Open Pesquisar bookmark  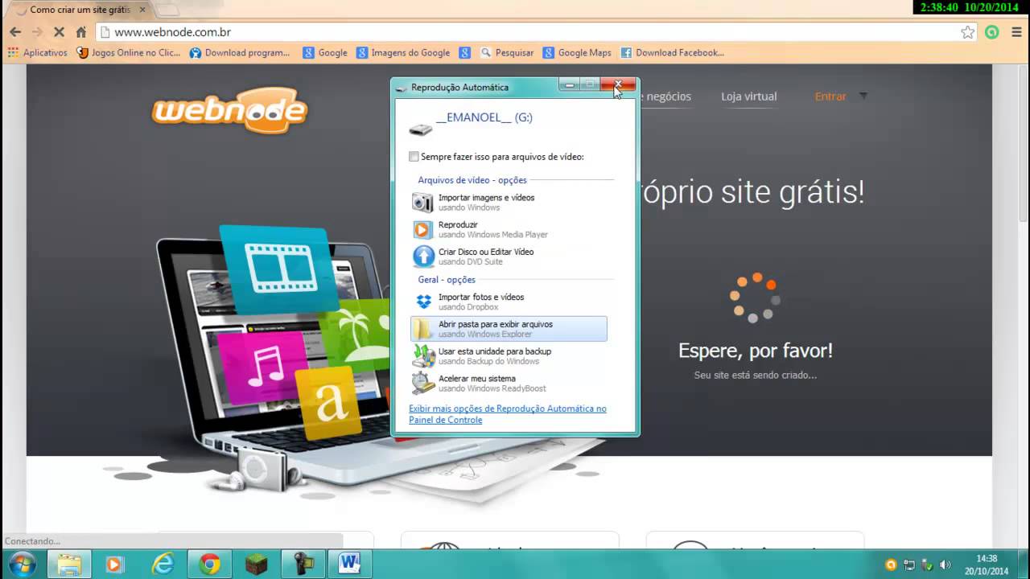(507, 53)
